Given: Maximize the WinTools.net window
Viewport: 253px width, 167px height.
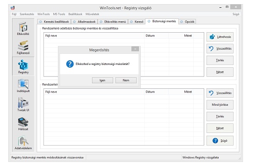Looking at the screenshot, I should pyautogui.click(x=227, y=7).
